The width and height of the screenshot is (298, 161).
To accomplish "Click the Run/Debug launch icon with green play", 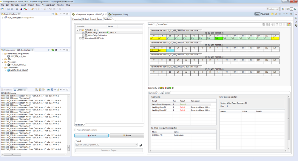I will pyautogui.click(x=25, y=9).
